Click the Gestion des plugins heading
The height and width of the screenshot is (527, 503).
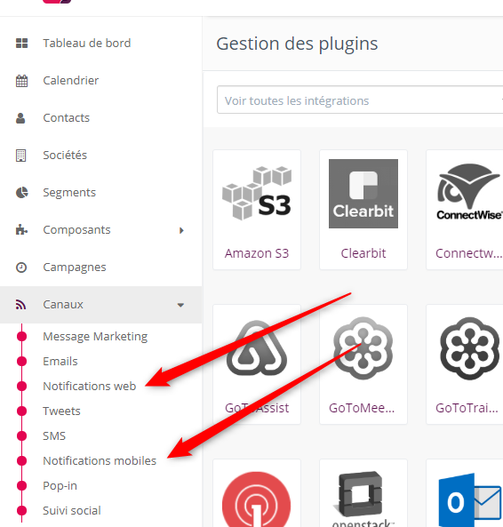click(297, 44)
